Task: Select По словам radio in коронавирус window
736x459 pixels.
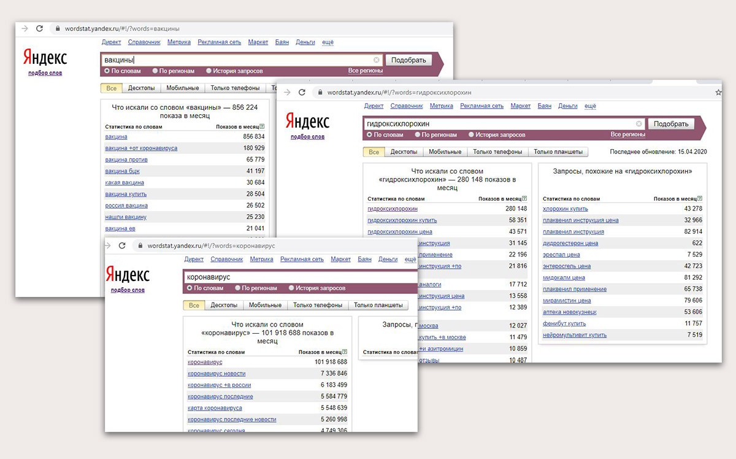Action: (190, 288)
